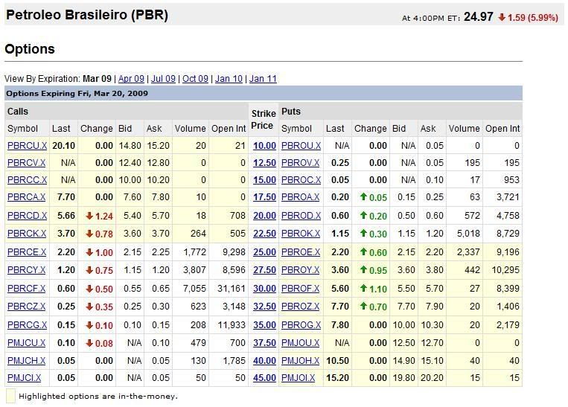Click strike price 35.00
Screen dimensions: 568x407
click(264, 325)
